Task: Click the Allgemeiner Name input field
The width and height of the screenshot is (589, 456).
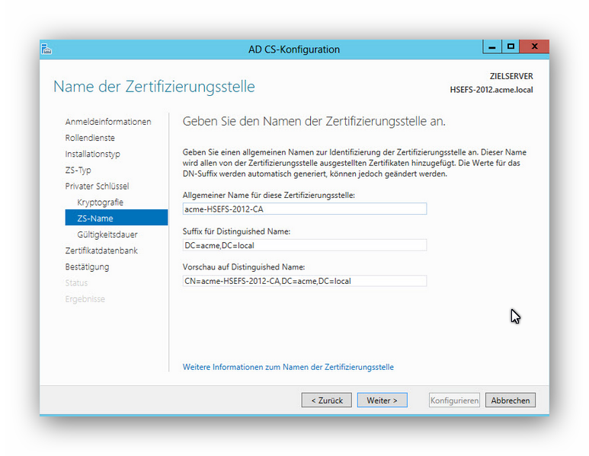Action: tap(304, 209)
